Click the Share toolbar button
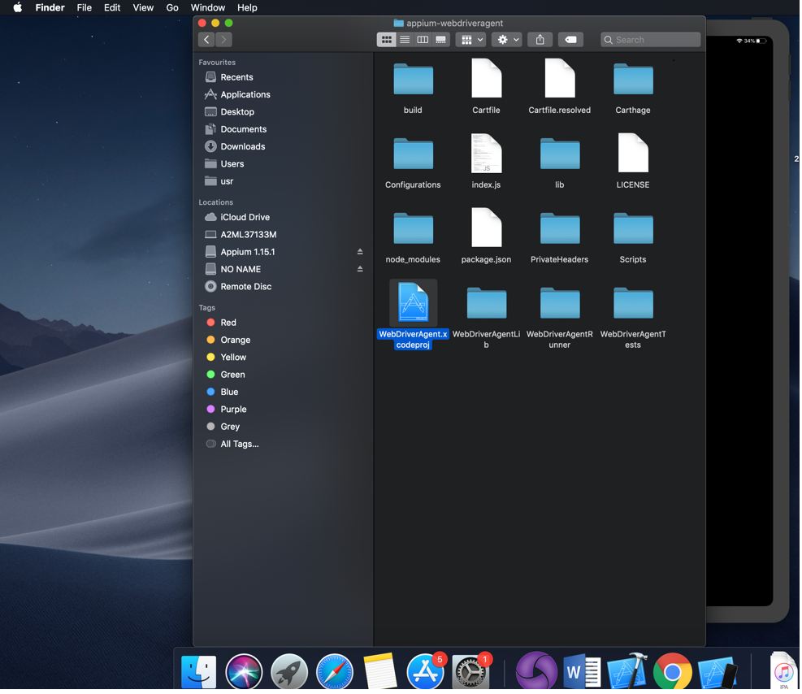The image size is (802, 694). [540, 39]
